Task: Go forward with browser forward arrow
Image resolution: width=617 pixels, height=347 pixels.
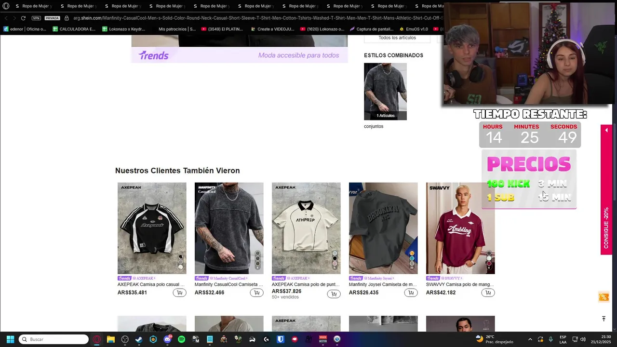Action: (x=14, y=18)
